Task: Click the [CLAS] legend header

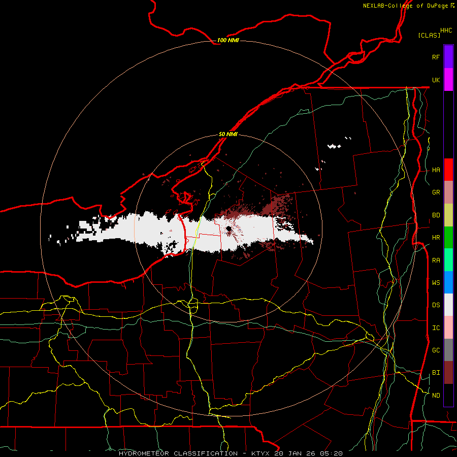Action: click(429, 35)
